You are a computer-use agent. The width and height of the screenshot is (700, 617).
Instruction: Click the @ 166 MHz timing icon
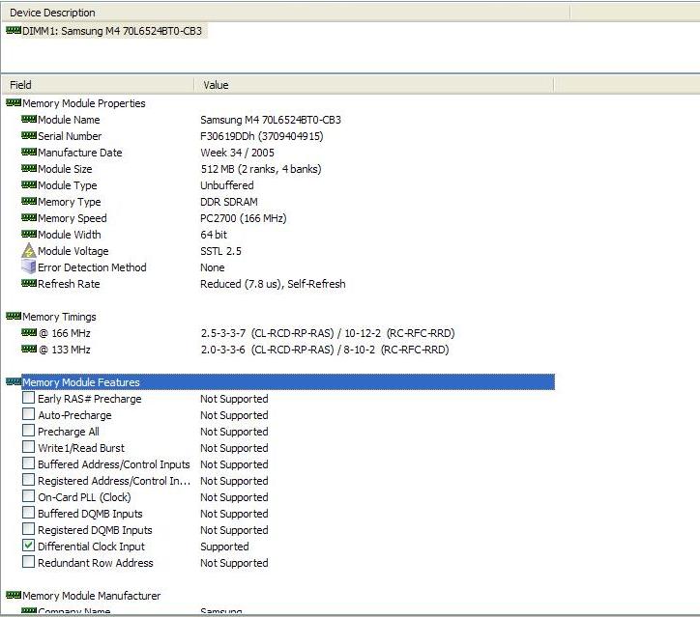click(29, 333)
